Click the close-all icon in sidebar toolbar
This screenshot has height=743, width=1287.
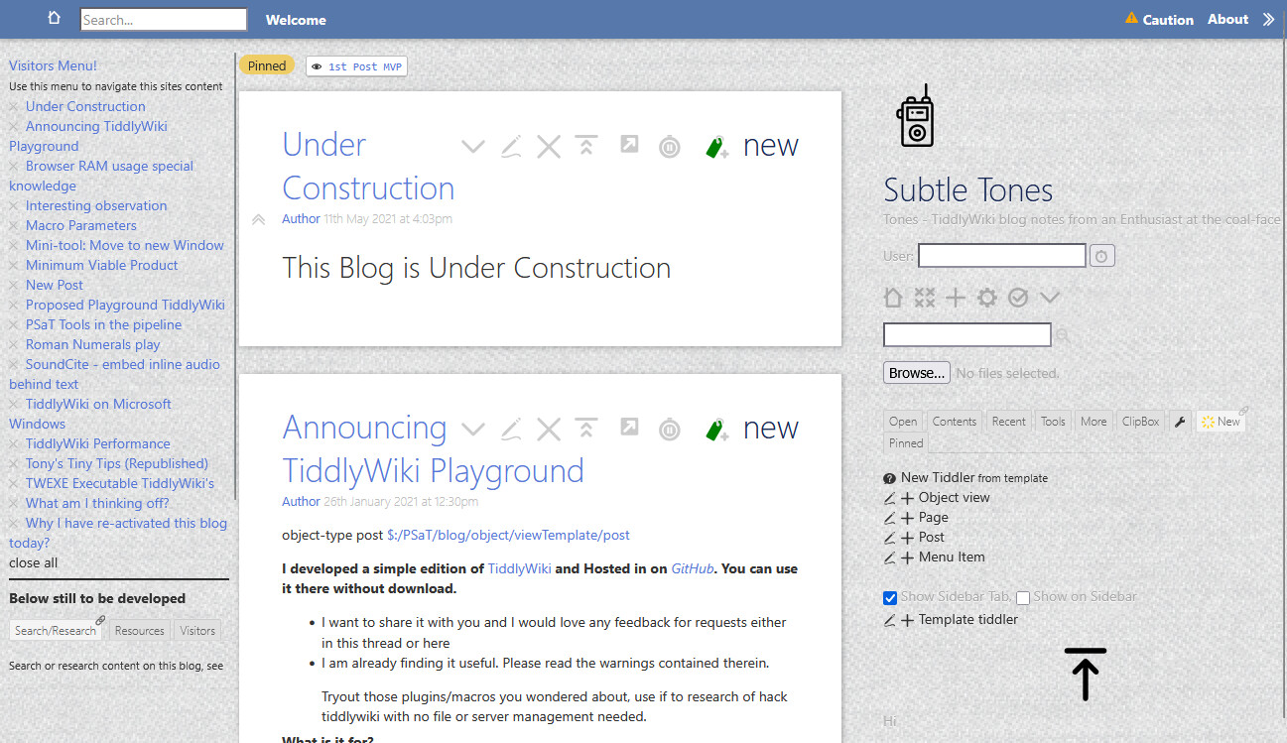[x=924, y=298]
